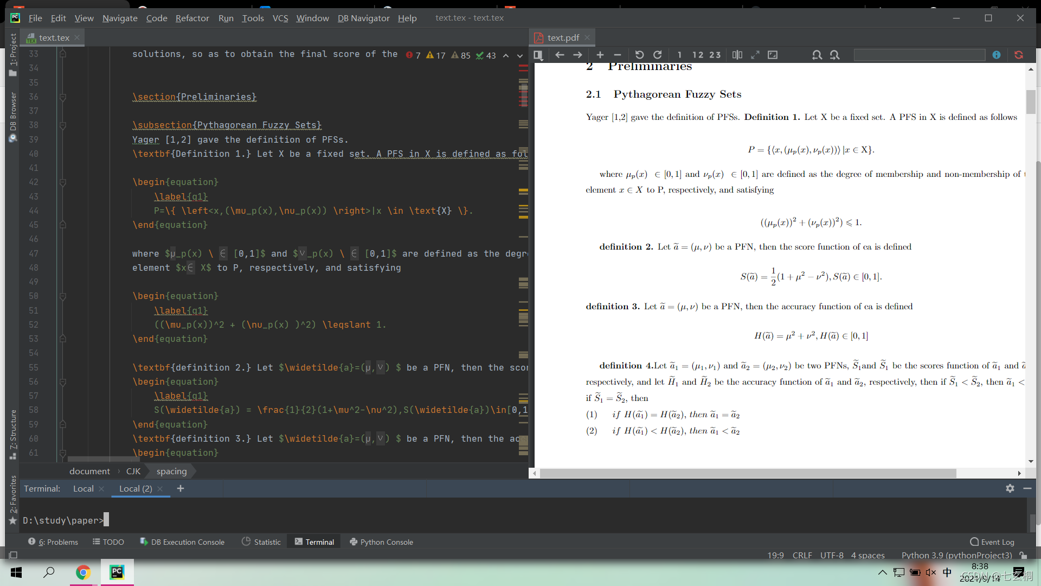Screen dimensions: 1041x586
Task: Click the red reload PDF icon
Action: tap(1018, 55)
